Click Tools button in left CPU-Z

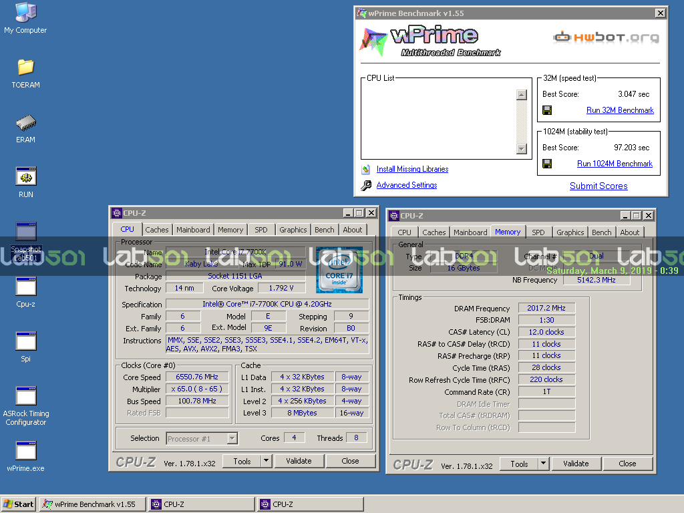(x=242, y=461)
